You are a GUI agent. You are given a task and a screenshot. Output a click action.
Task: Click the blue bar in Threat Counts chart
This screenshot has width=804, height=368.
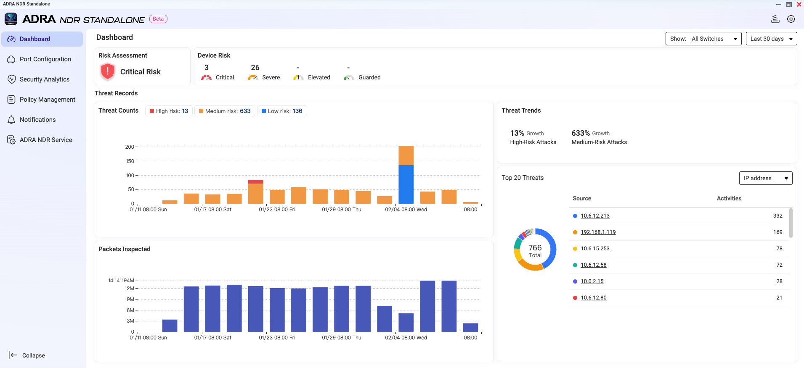pyautogui.click(x=406, y=184)
